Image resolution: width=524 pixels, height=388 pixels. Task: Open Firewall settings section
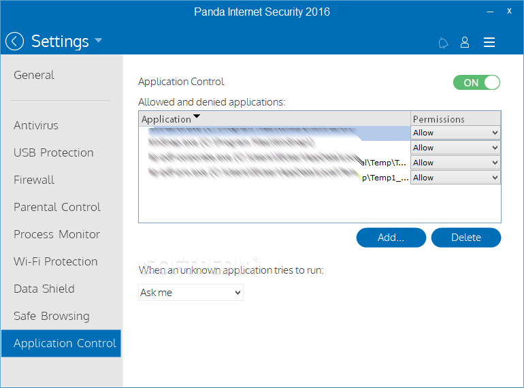point(34,180)
